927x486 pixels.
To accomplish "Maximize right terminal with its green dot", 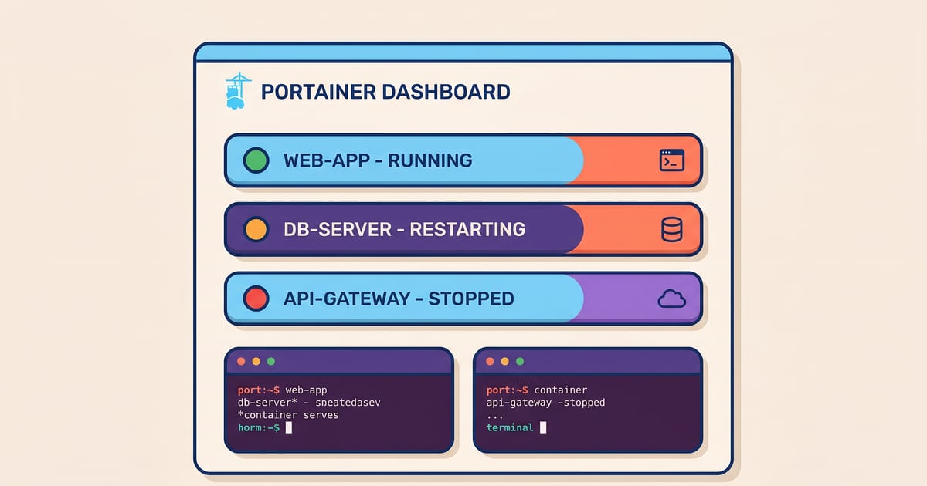I will [x=519, y=361].
